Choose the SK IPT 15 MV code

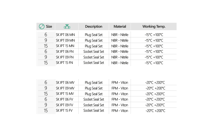(65, 94)
